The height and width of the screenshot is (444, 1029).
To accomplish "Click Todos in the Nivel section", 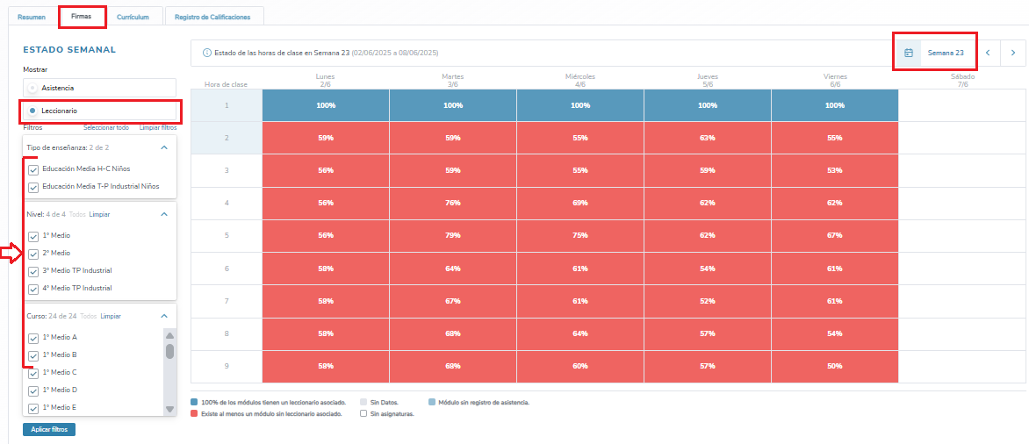I will coord(77,214).
